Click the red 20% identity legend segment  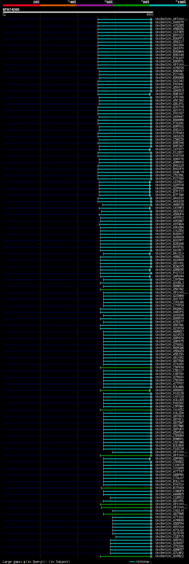(x=21, y=5)
